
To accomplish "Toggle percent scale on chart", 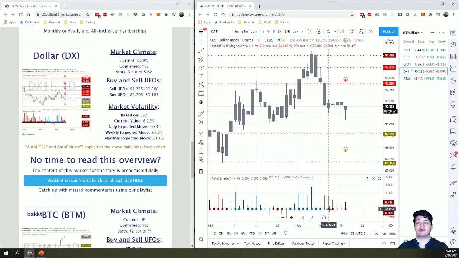I will click(376, 233).
